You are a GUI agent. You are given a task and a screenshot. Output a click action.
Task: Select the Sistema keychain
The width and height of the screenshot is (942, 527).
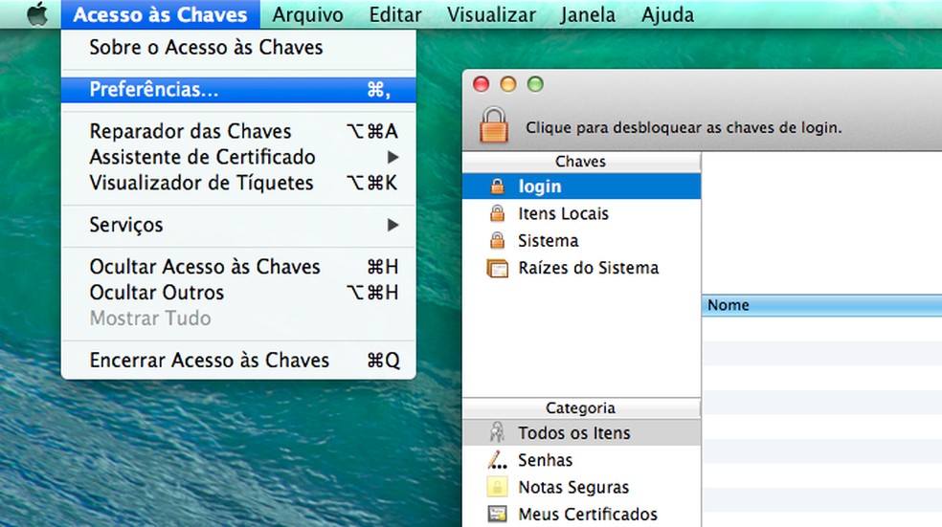(581, 240)
